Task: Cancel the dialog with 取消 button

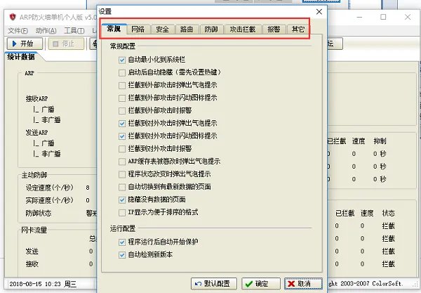Action: (x=298, y=283)
